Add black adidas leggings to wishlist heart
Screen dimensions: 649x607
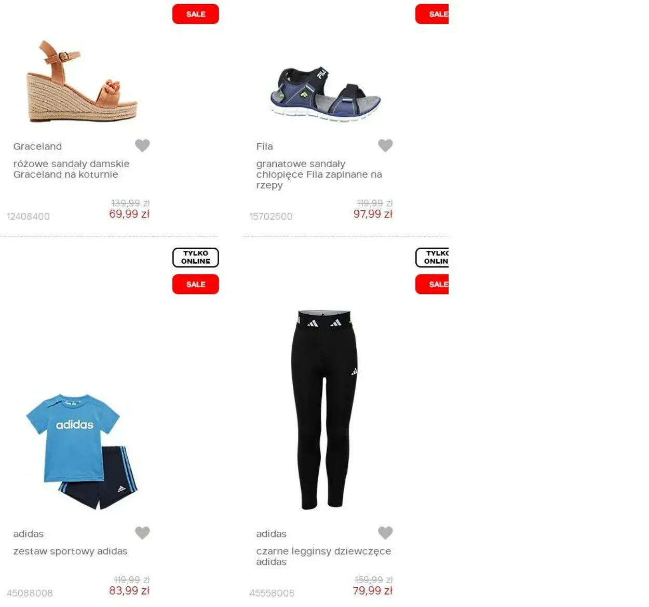click(x=385, y=533)
